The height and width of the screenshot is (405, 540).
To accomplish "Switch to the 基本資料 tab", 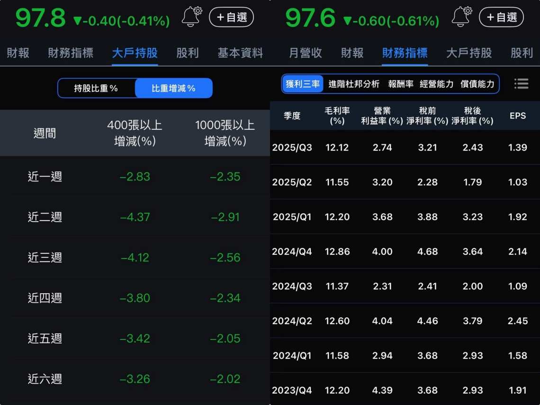I will 241,53.
